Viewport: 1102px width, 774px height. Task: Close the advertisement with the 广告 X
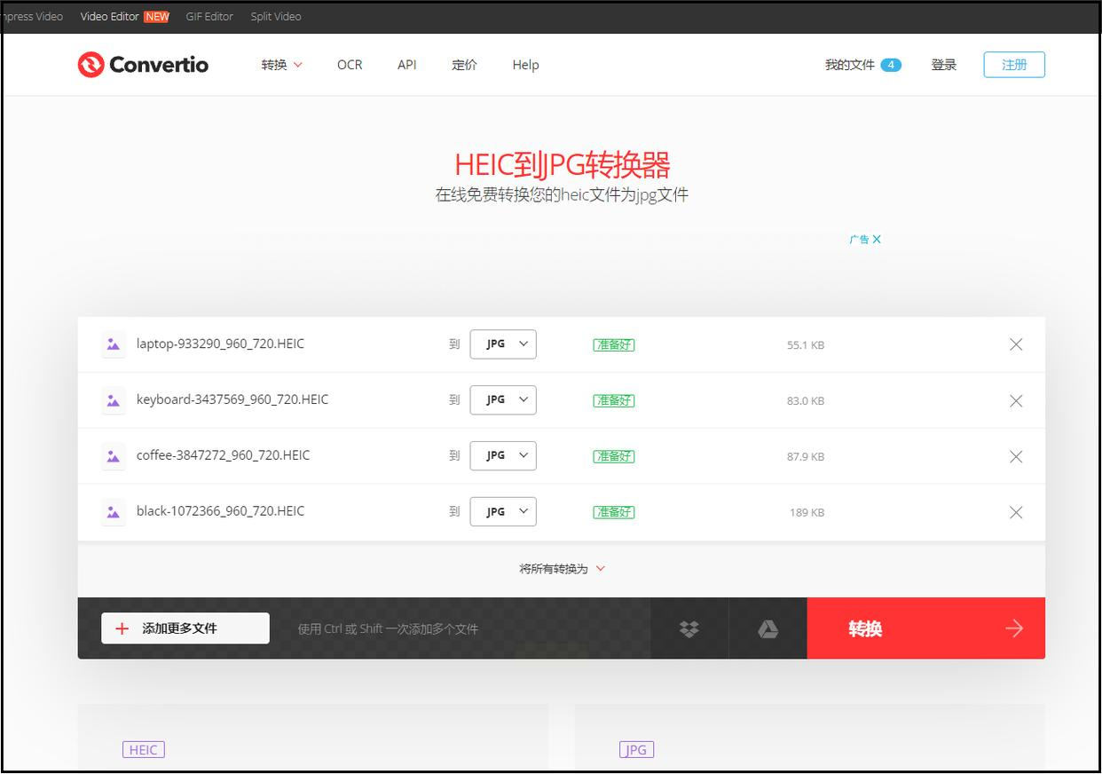pos(865,240)
